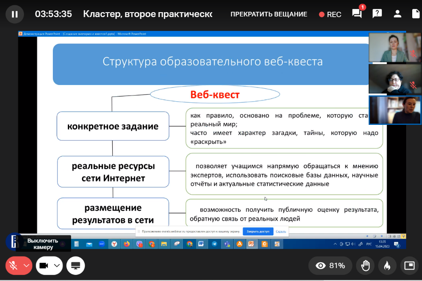
Task: Click the screen sharing monitor icon
Action: [x=75, y=266]
